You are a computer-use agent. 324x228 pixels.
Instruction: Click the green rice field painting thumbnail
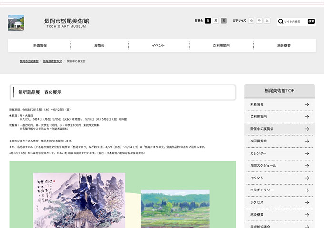[175, 209]
